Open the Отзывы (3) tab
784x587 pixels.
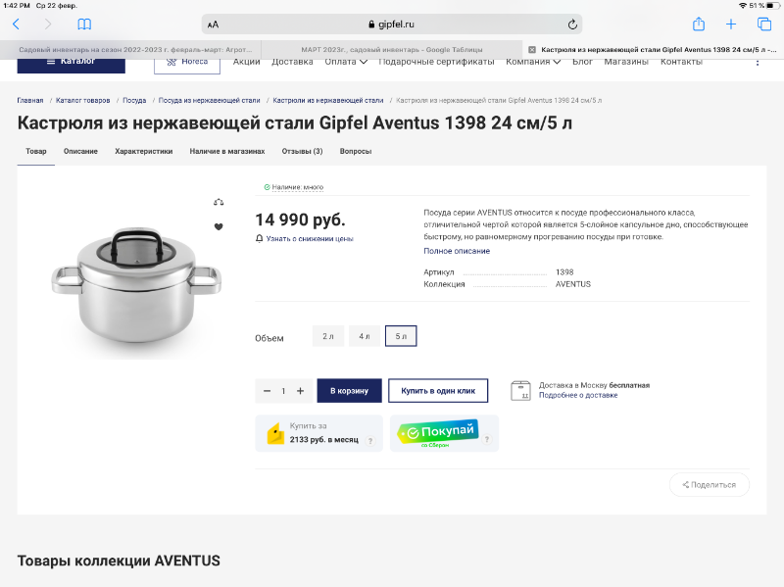[302, 151]
